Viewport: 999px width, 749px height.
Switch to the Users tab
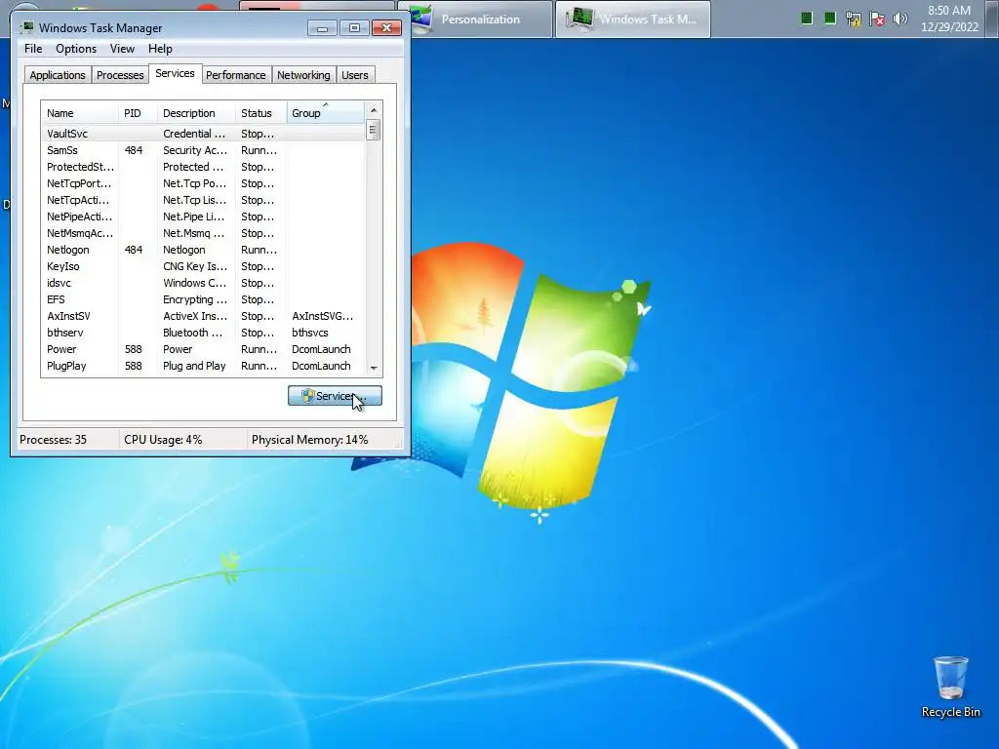(355, 74)
